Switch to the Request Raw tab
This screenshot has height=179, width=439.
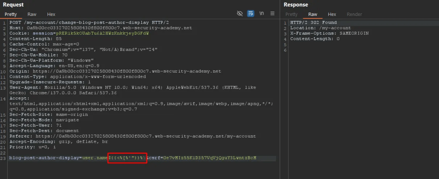click(x=32, y=14)
